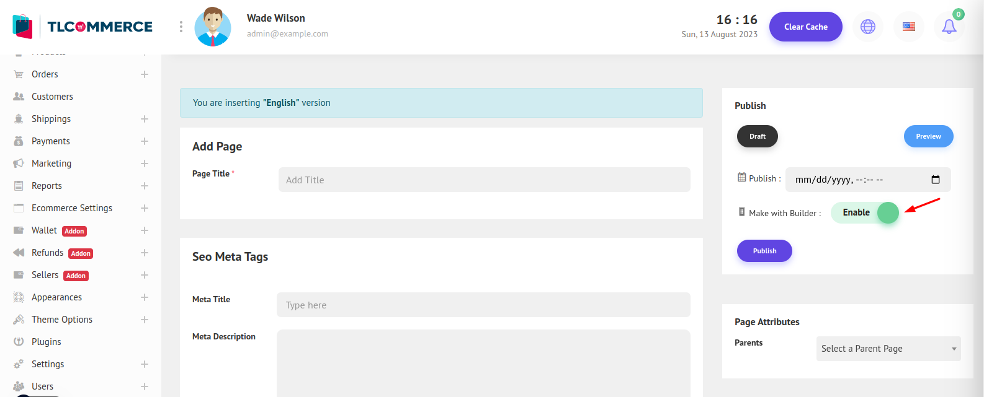Image resolution: width=984 pixels, height=397 pixels.
Task: Open the Select a Parent Page dropdown
Action: pos(888,349)
